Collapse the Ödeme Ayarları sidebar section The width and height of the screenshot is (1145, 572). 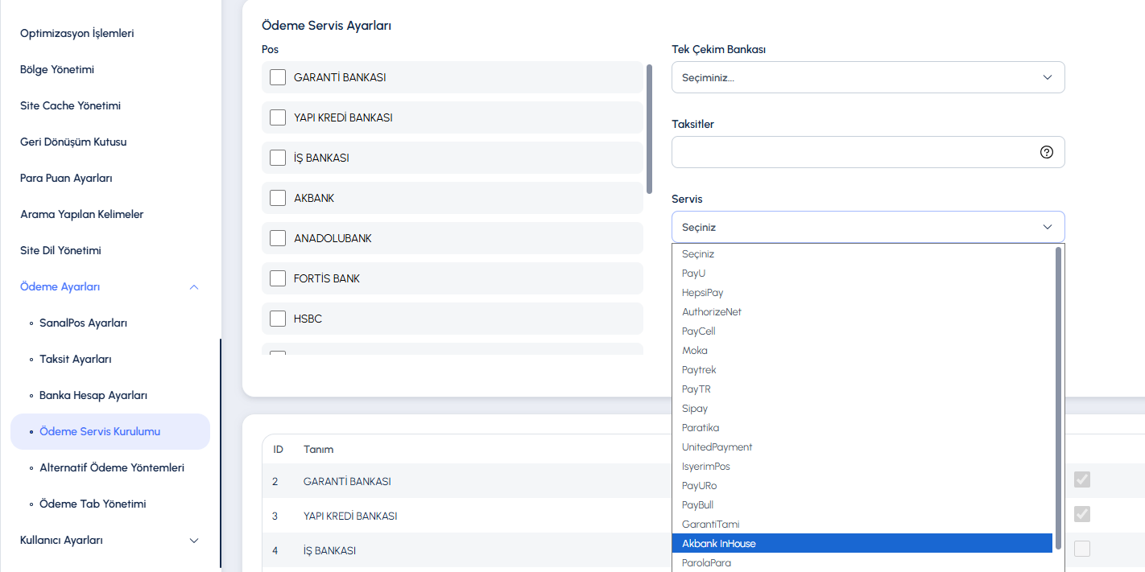[194, 286]
